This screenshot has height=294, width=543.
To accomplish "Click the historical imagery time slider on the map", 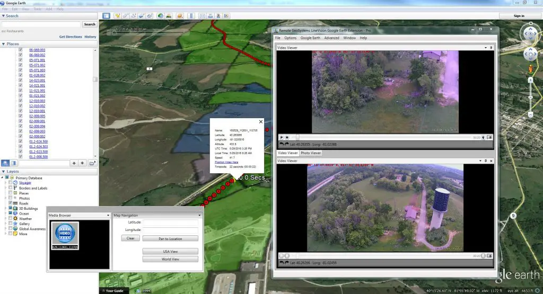I will [x=149, y=33].
